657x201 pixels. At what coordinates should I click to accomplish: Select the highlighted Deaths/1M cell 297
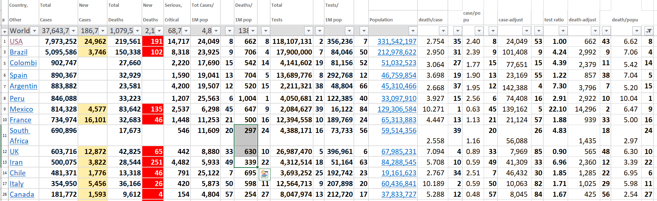246,130
